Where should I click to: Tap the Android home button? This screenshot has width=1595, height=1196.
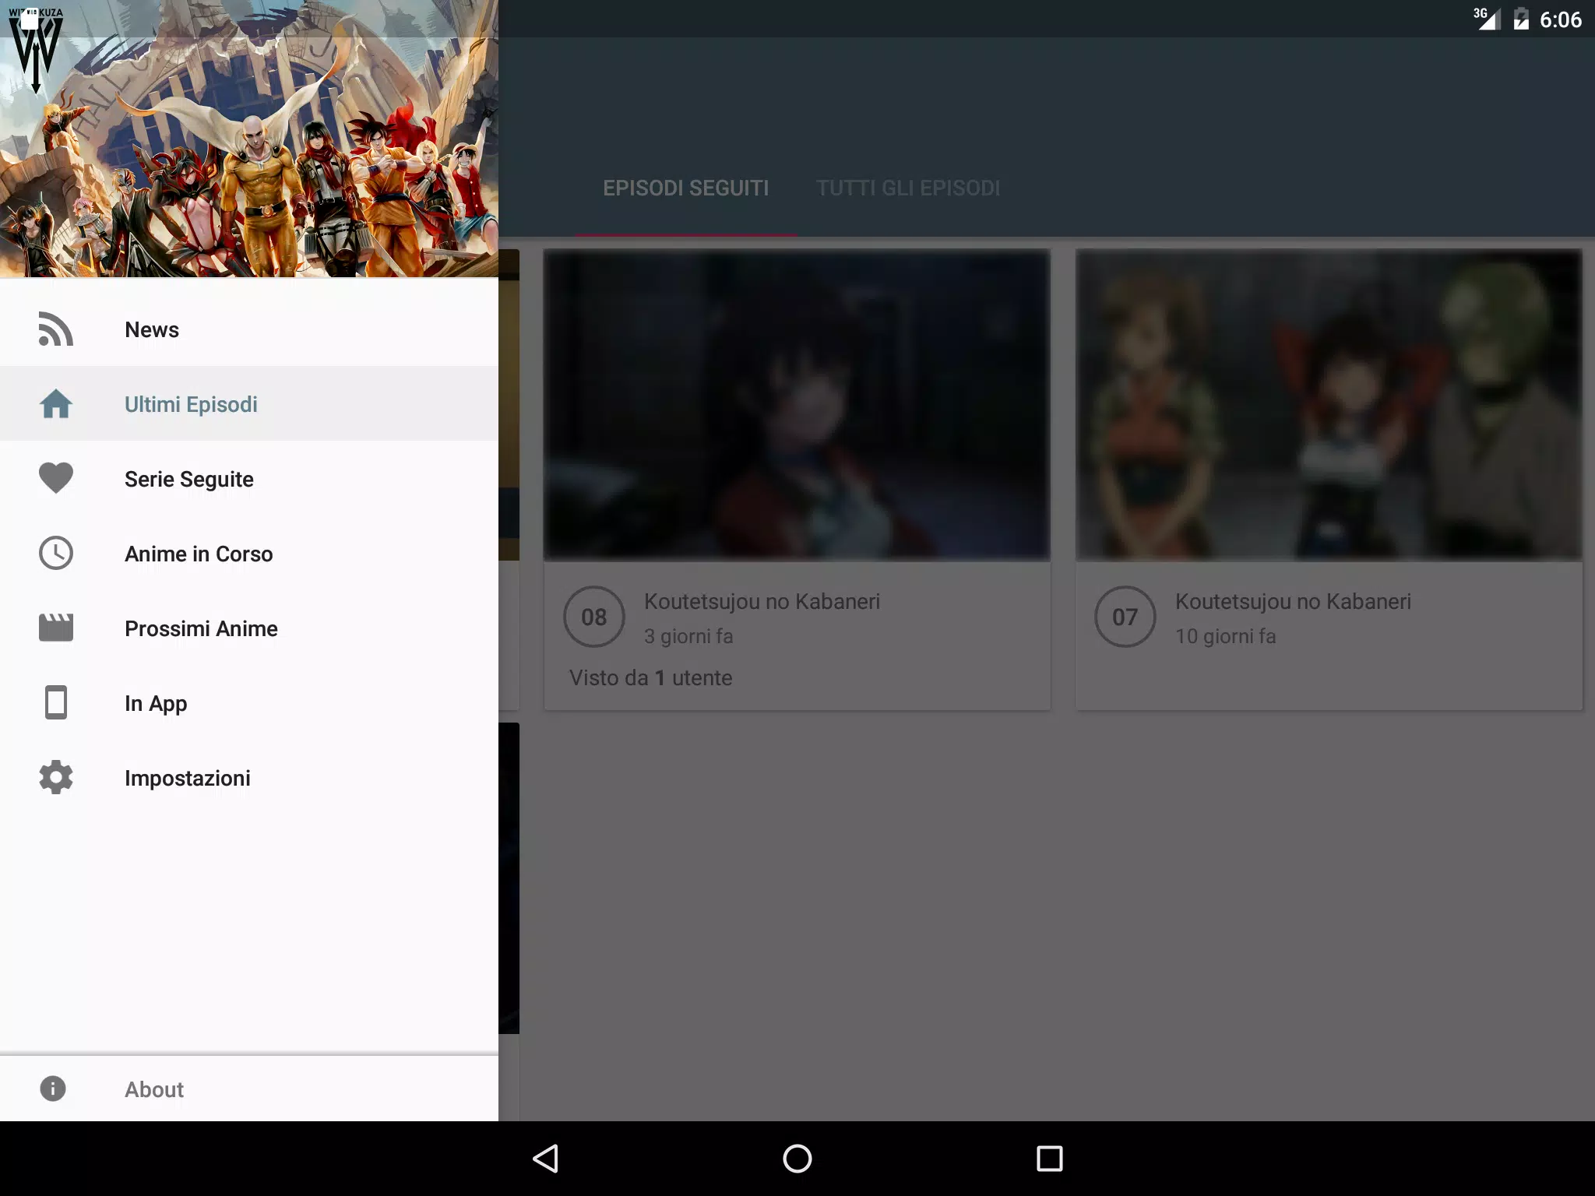tap(797, 1158)
